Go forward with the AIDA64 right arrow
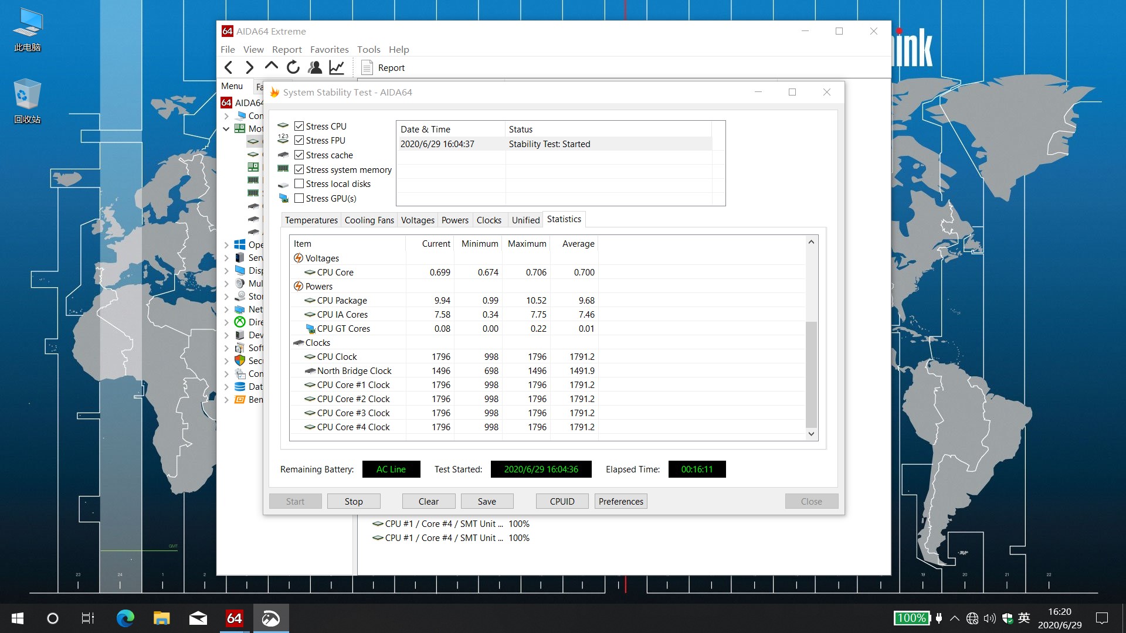This screenshot has height=633, width=1126. click(250, 67)
